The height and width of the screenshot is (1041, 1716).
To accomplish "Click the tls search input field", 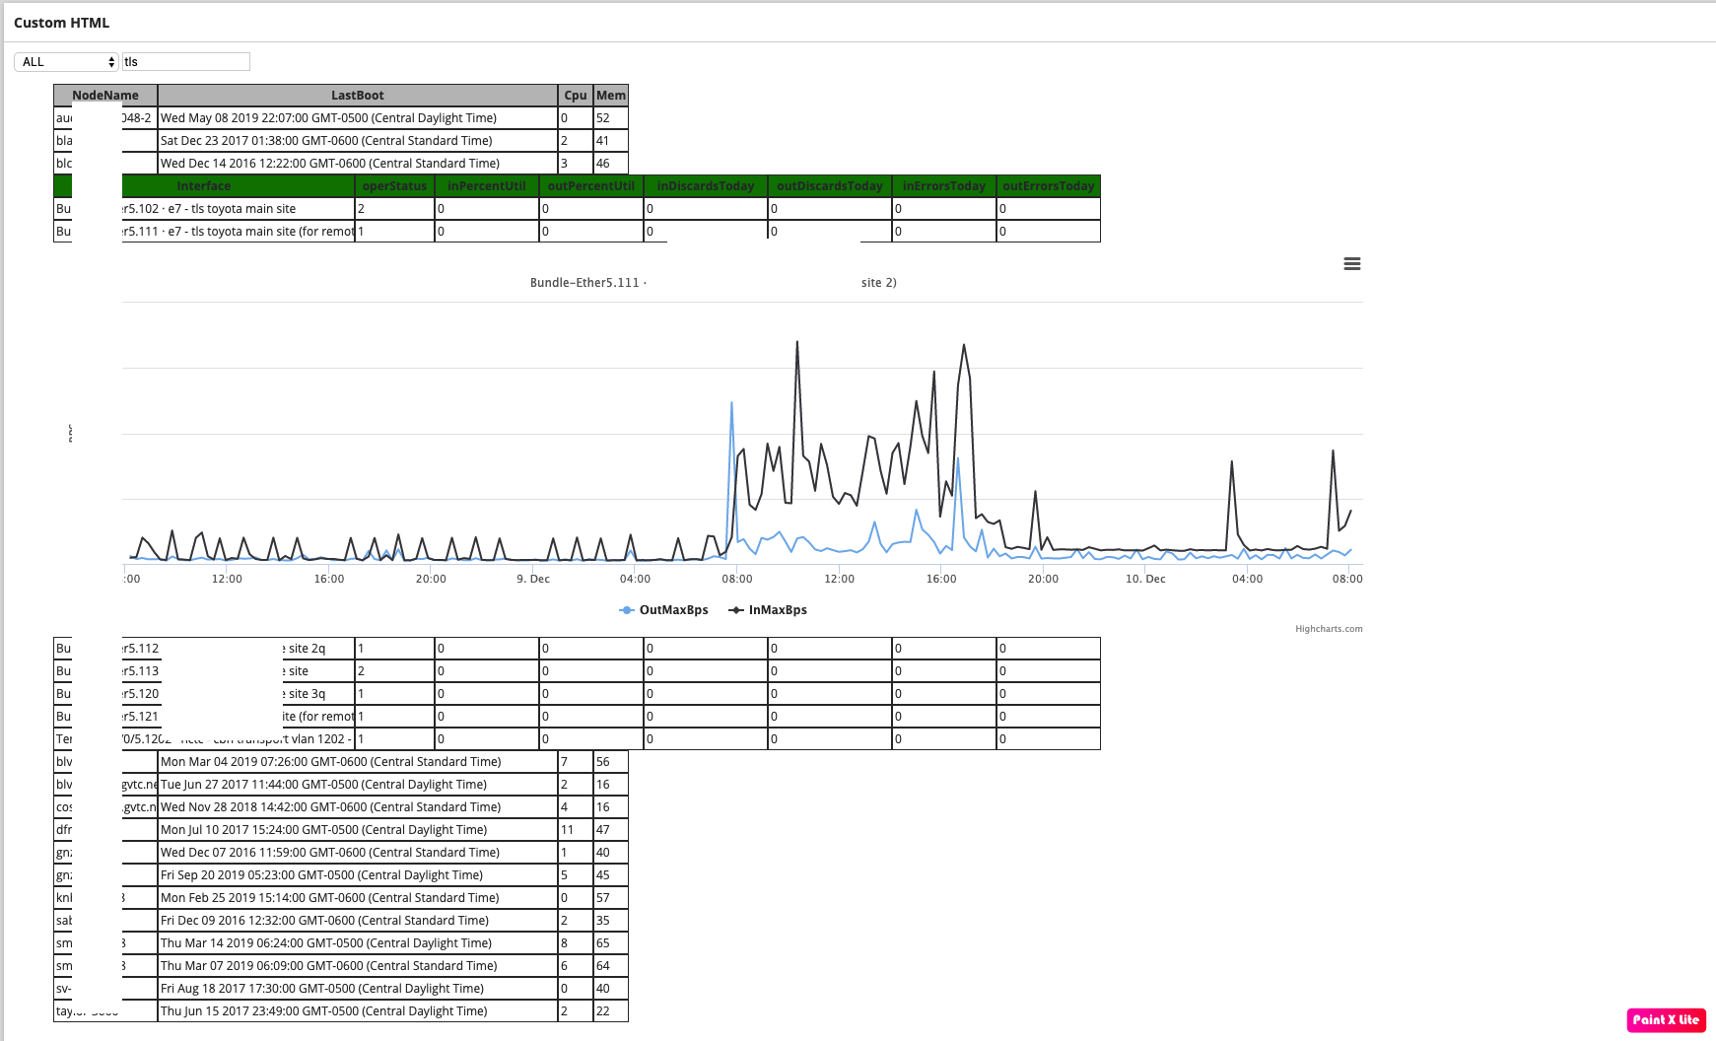I will pos(185,62).
